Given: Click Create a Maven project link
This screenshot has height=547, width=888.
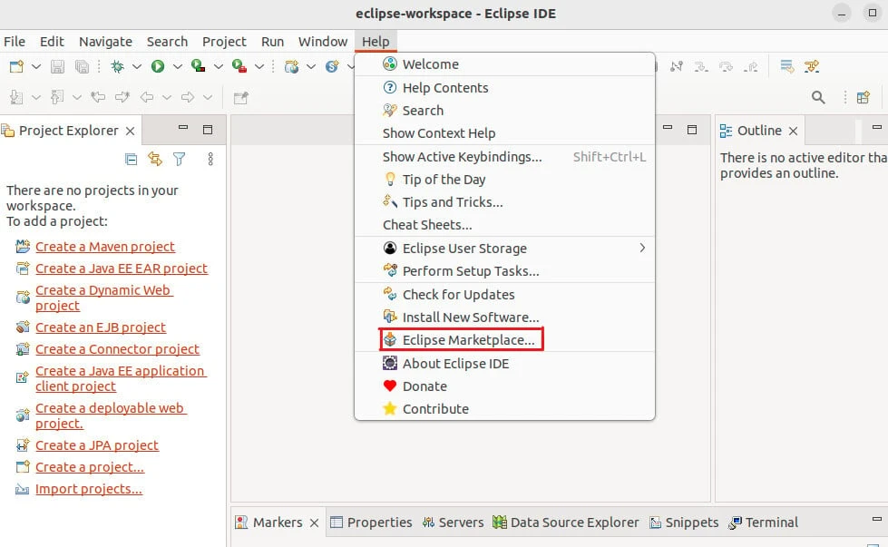Looking at the screenshot, I should click(105, 247).
